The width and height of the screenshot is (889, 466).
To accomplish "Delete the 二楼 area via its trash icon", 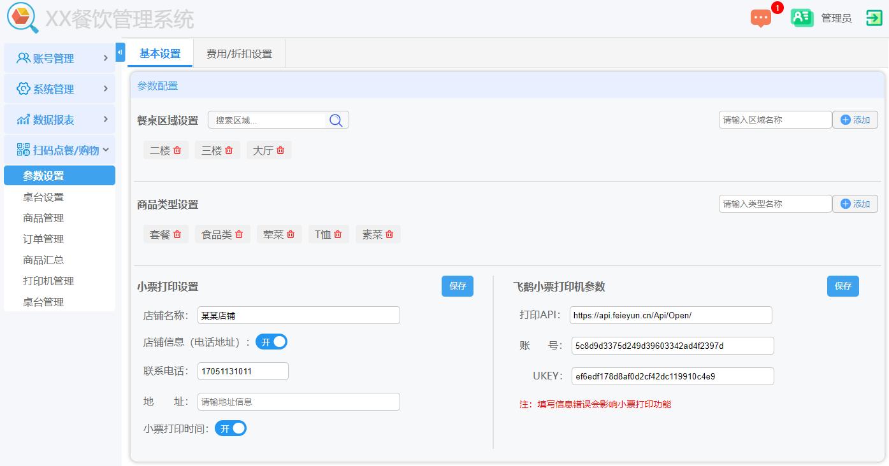I will click(177, 150).
